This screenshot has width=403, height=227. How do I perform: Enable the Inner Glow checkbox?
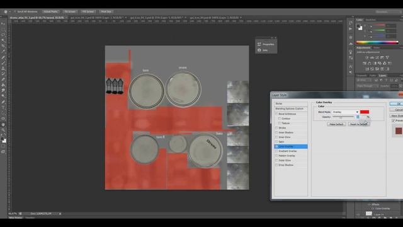click(276, 137)
